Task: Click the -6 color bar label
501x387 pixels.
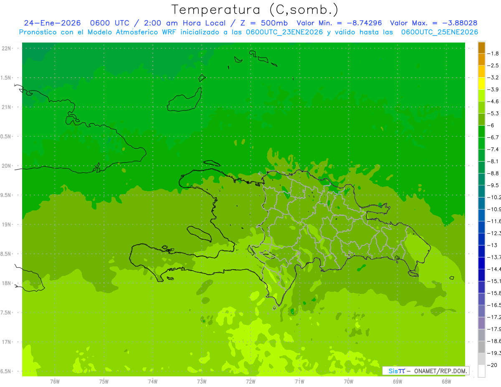Action: [x=491, y=125]
